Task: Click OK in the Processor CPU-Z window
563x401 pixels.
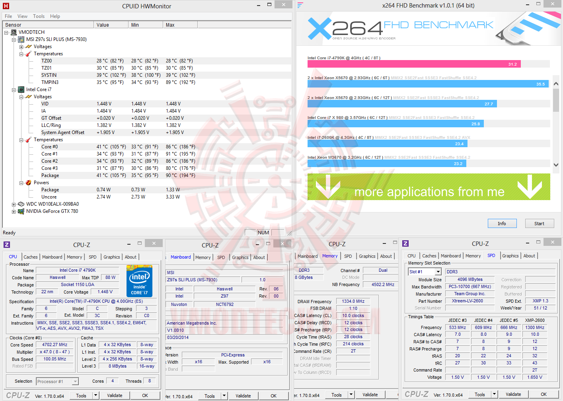Action: coord(145,395)
